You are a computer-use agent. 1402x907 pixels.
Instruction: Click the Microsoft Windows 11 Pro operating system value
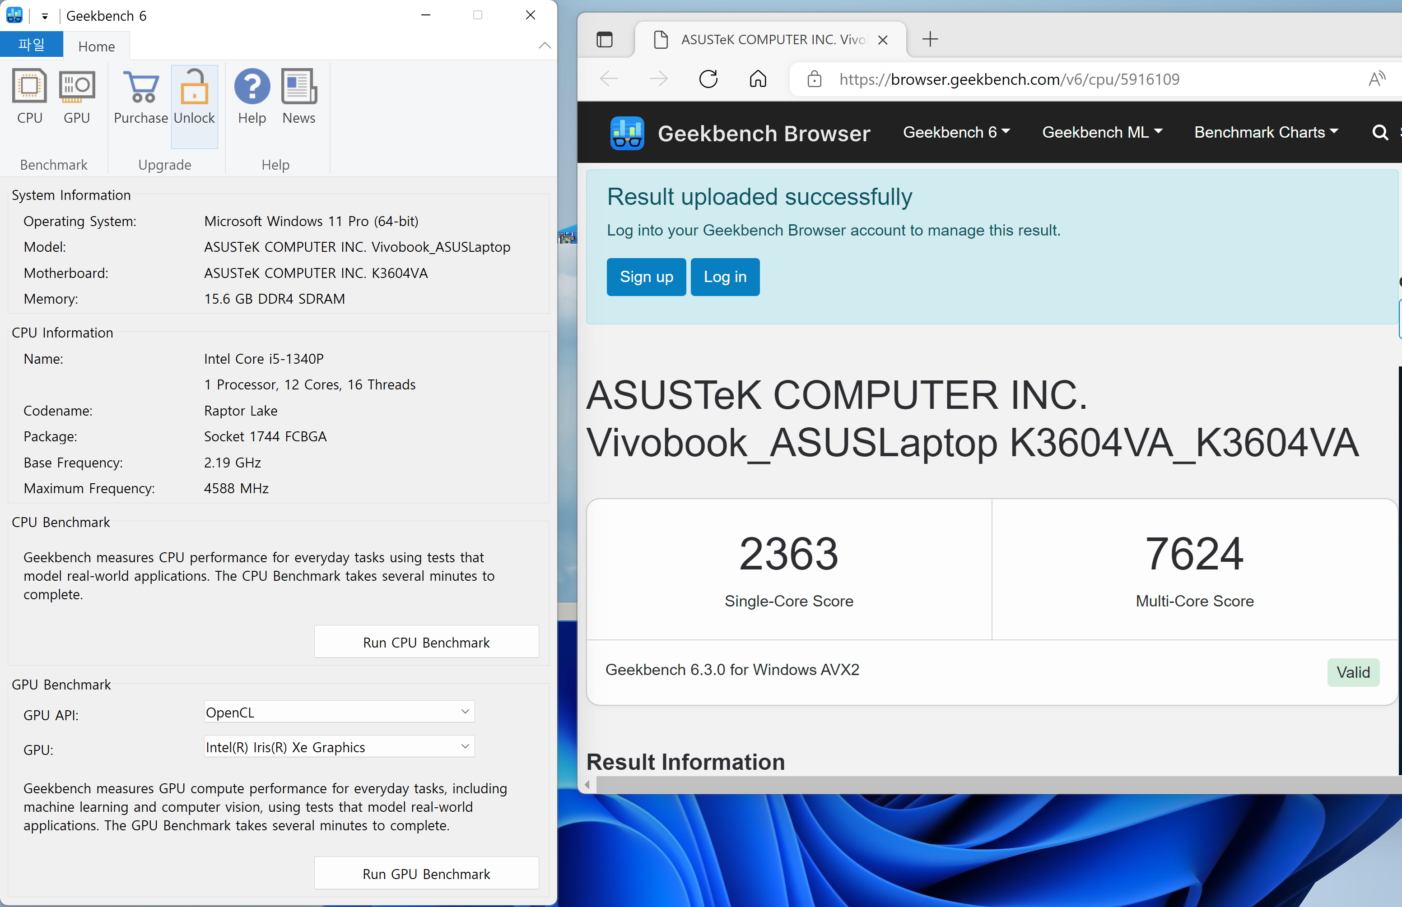(311, 221)
